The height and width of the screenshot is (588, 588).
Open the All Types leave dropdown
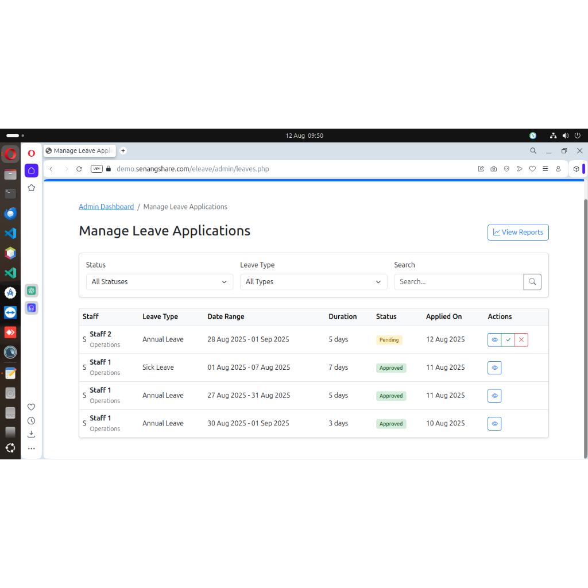(x=313, y=282)
